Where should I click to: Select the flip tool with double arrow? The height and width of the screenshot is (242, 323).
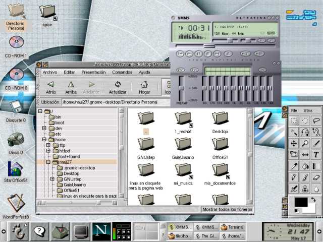click(305, 155)
